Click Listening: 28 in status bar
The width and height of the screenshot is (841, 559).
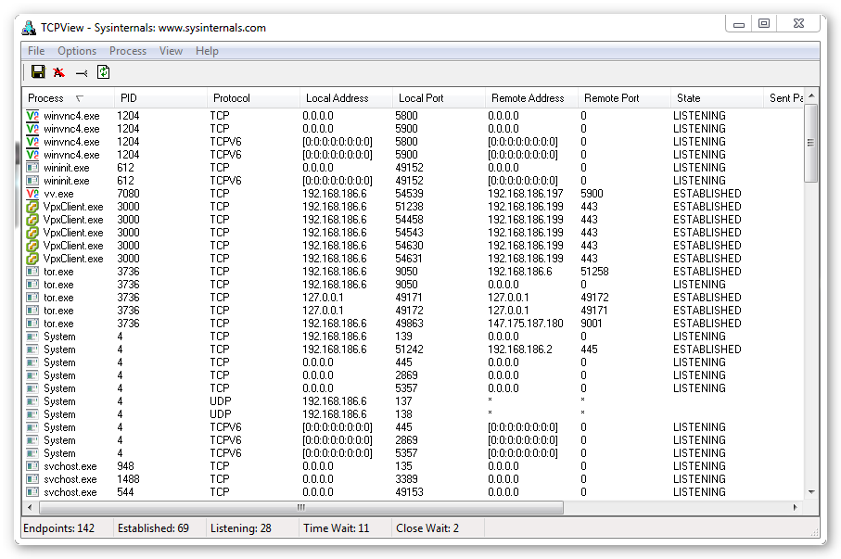point(241,528)
